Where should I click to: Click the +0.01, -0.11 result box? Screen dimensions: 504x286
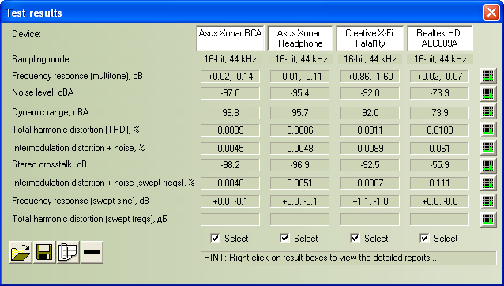pyautogui.click(x=299, y=77)
